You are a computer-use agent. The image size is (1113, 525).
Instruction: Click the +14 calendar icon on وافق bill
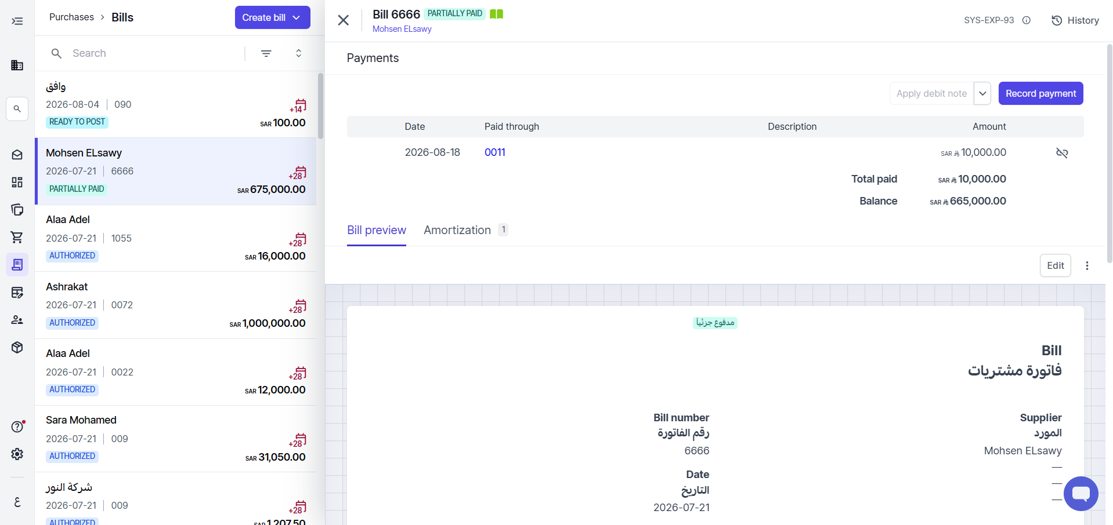pyautogui.click(x=298, y=105)
